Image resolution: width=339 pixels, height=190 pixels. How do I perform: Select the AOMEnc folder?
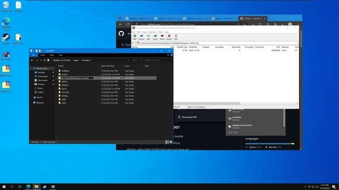pyautogui.click(x=65, y=71)
